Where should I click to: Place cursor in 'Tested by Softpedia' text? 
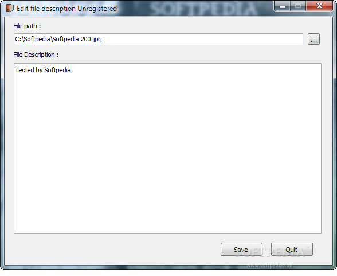pyautogui.click(x=43, y=70)
